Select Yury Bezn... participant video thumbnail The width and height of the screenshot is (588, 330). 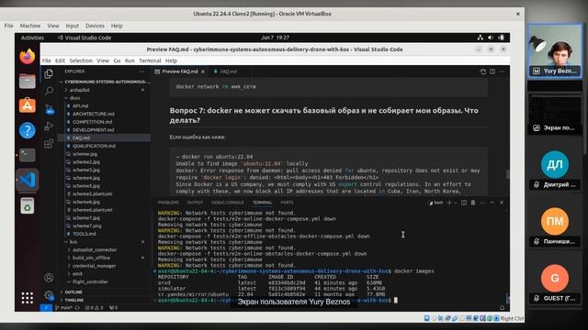click(555, 51)
